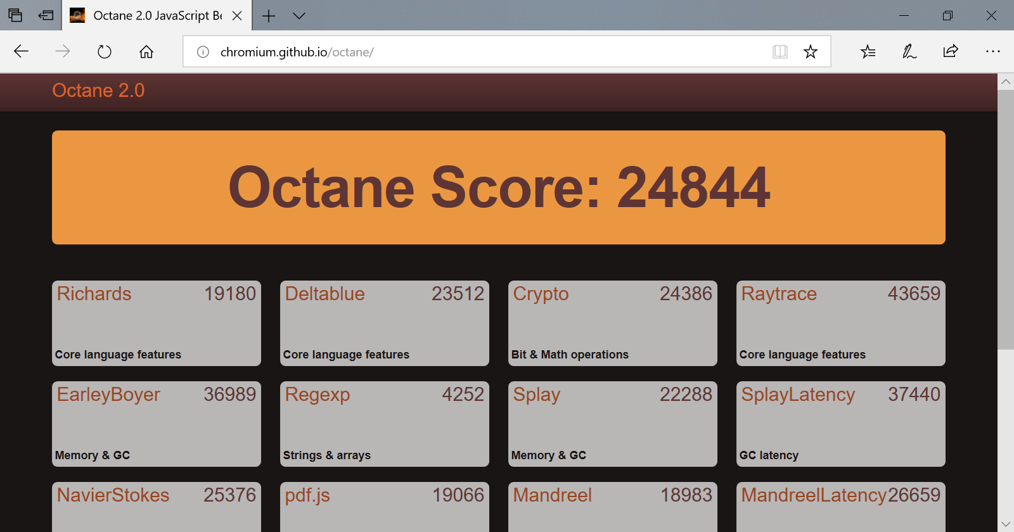Open Settings and more ellipsis menu
Screen dimensions: 1014x532
pyautogui.click(x=993, y=51)
